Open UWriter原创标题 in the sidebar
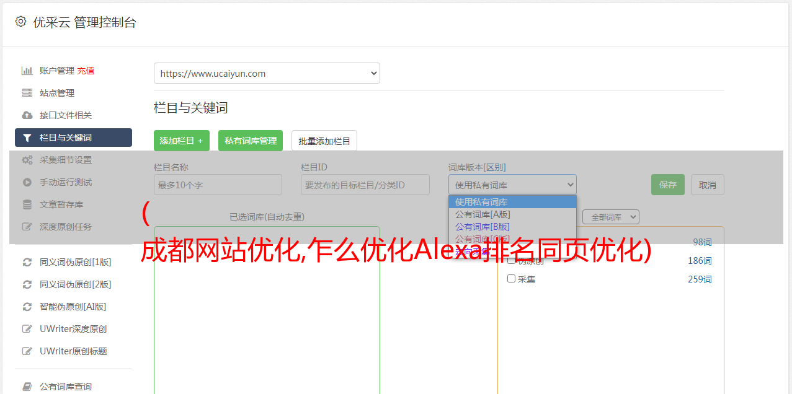 73,351
